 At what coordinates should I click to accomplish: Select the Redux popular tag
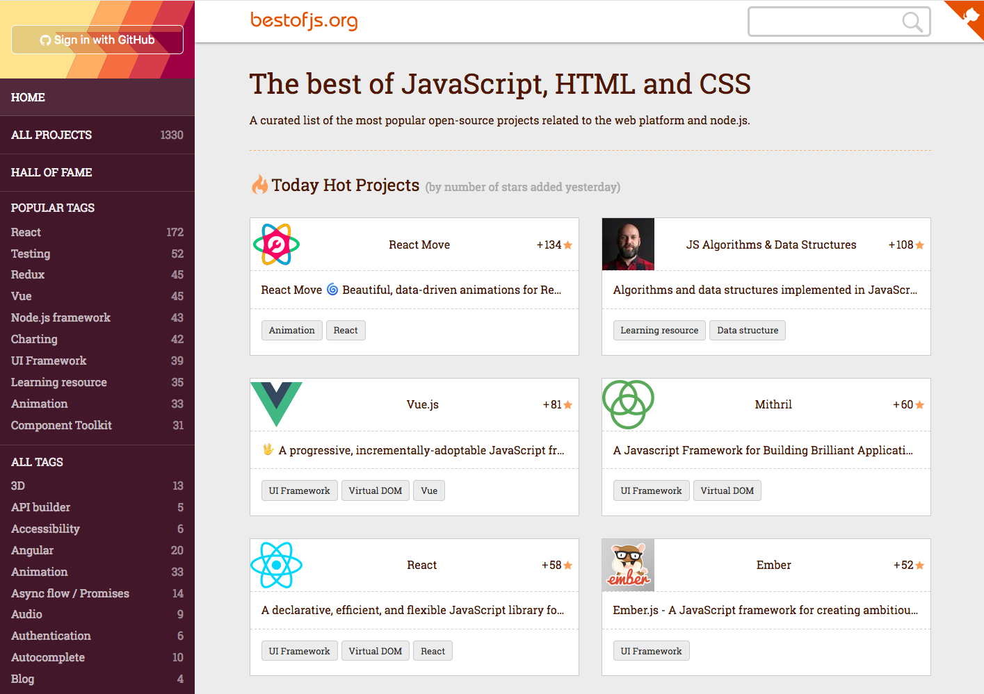tap(97, 274)
